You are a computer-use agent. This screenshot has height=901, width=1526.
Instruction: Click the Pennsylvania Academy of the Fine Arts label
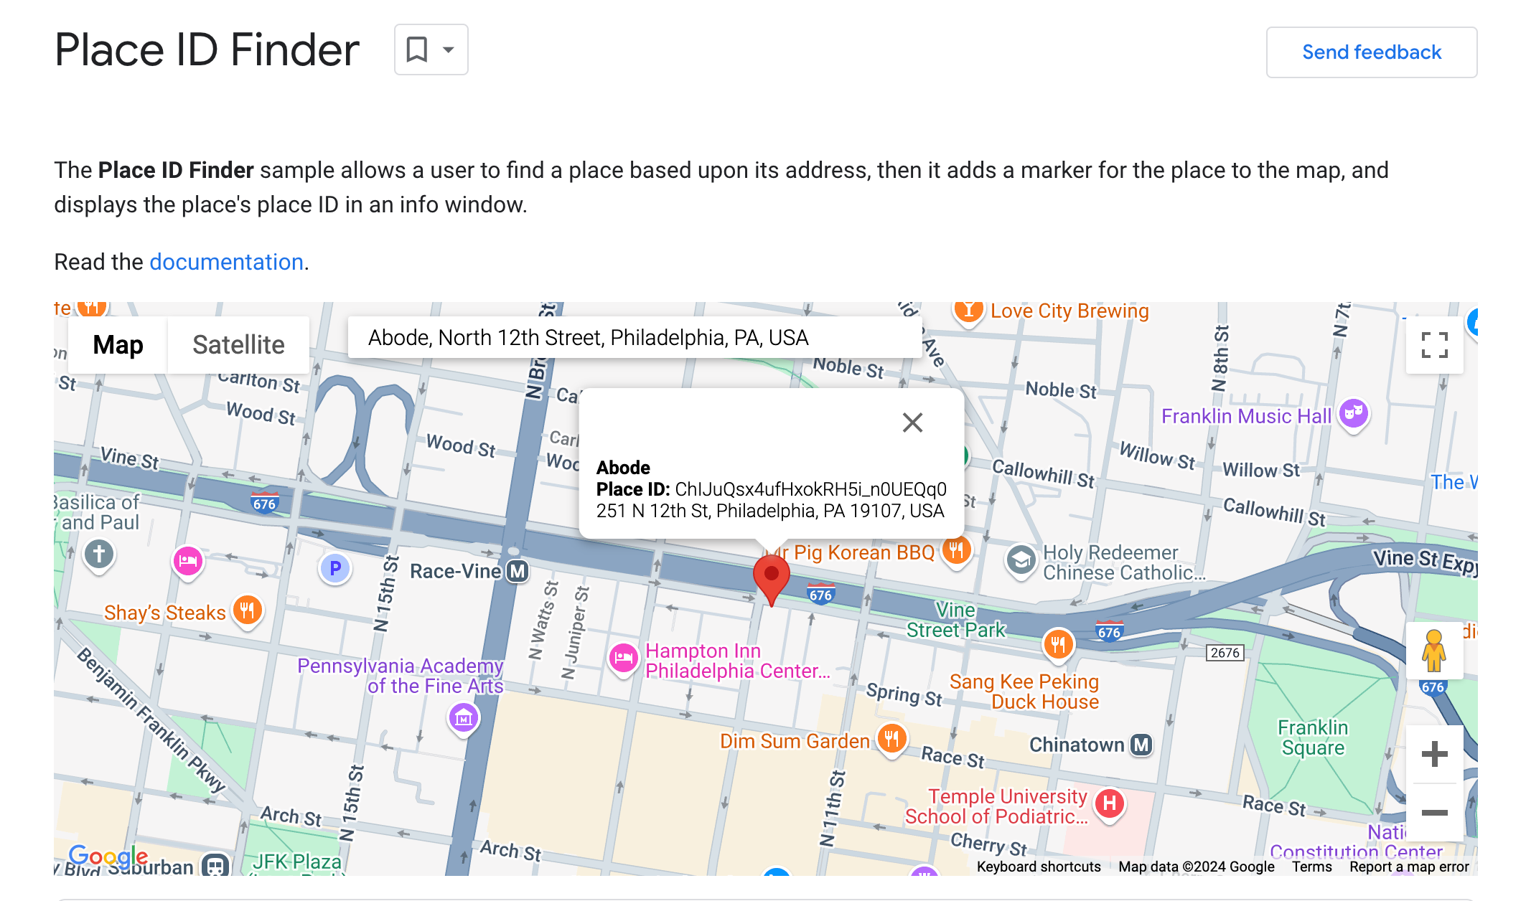pyautogui.click(x=401, y=676)
